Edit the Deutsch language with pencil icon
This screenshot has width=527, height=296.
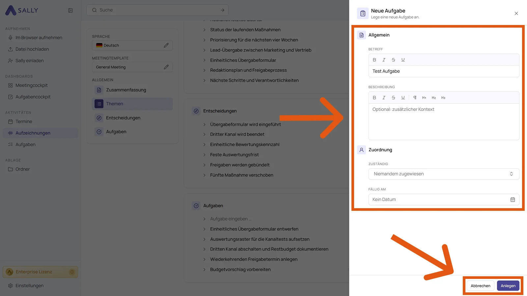pyautogui.click(x=166, y=45)
